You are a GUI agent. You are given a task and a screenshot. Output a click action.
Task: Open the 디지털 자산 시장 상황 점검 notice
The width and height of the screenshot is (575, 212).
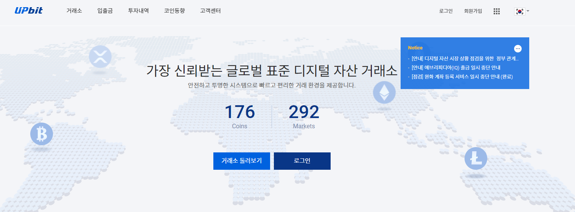465,58
